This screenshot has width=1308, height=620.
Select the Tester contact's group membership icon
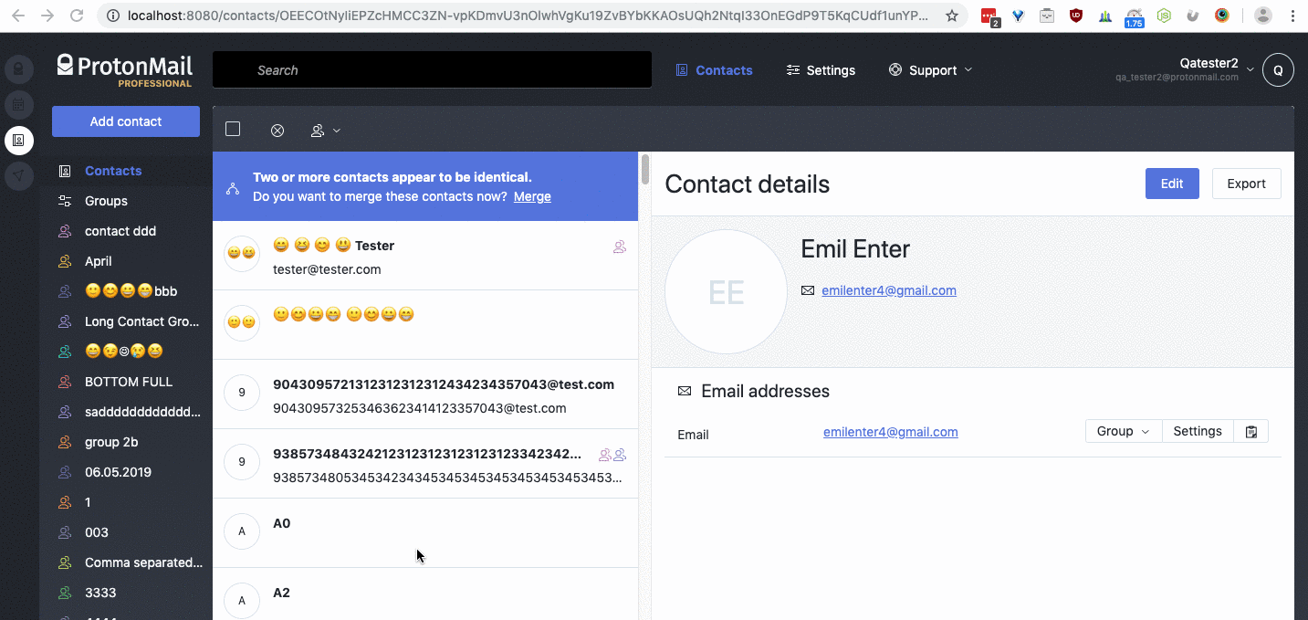point(620,247)
